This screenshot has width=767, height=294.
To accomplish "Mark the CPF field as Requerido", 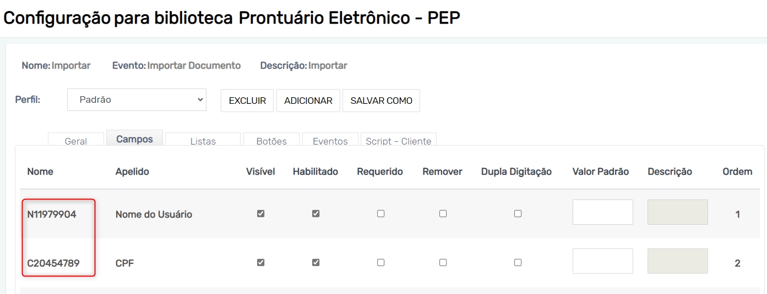I will (x=380, y=263).
